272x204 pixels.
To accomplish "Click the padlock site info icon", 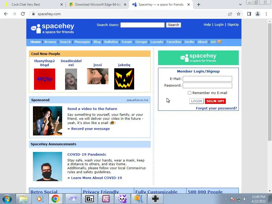I will (x=33, y=14).
